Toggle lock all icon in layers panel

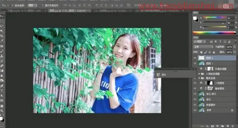(x=214, y=52)
